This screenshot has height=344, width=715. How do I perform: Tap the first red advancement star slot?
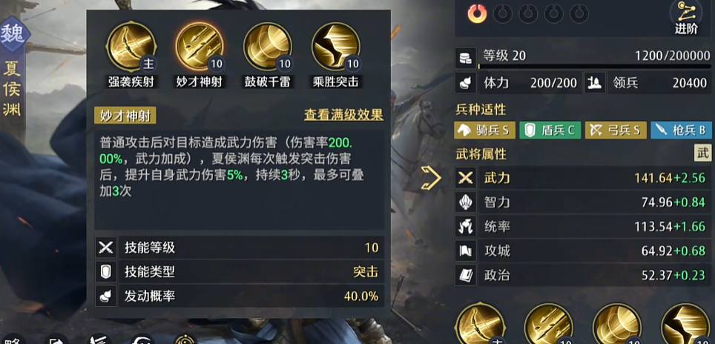pos(477,14)
